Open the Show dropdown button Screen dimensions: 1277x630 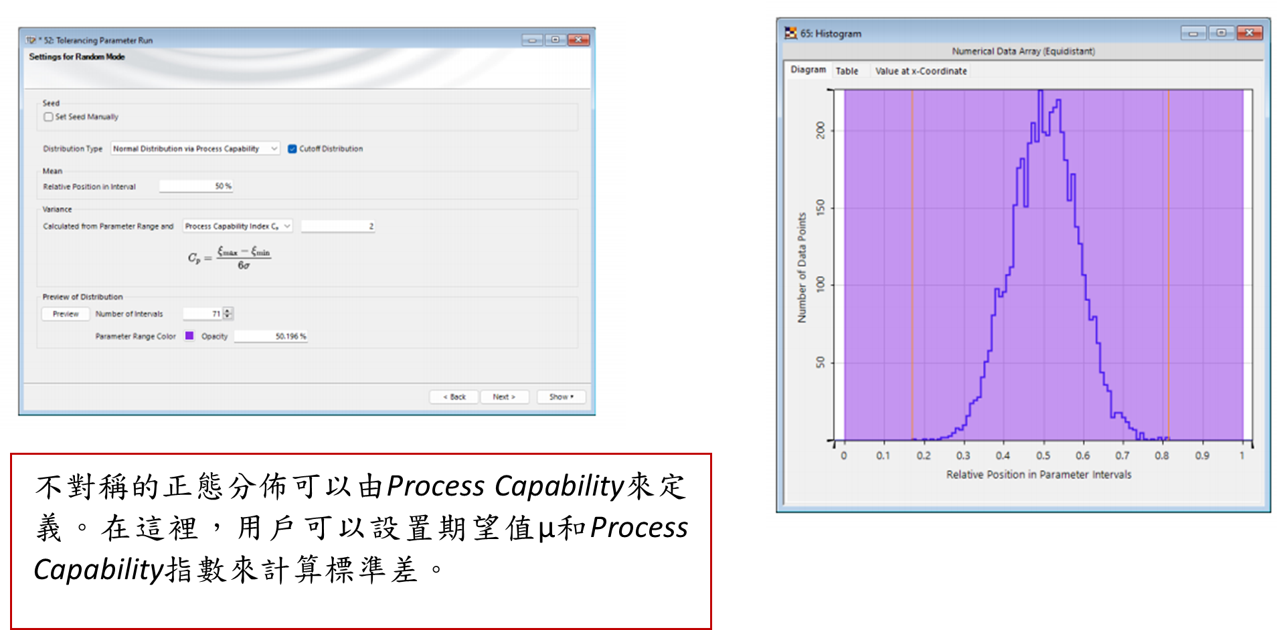(x=561, y=397)
